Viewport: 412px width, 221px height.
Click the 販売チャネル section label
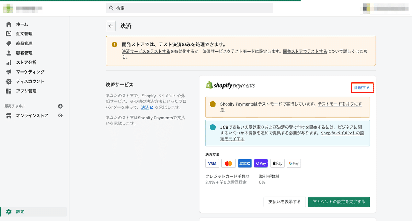click(15, 106)
